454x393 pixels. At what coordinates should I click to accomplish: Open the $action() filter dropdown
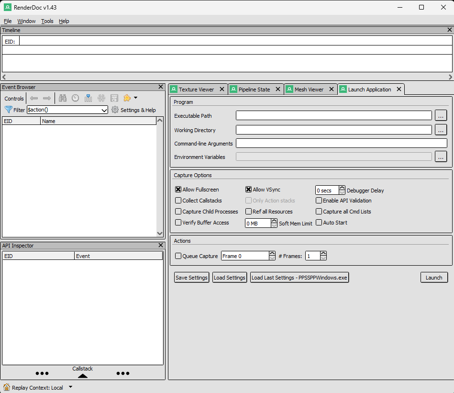[105, 110]
